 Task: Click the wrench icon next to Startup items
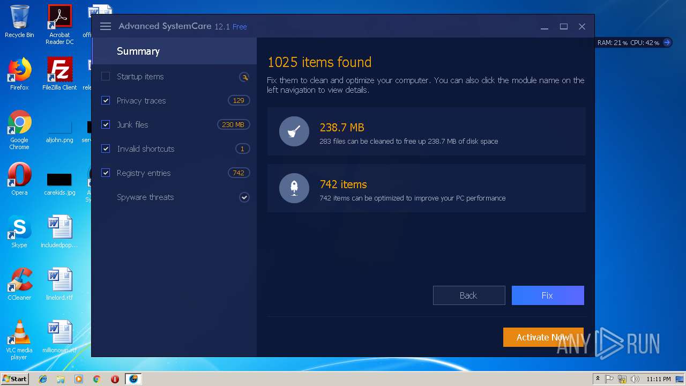point(244,77)
